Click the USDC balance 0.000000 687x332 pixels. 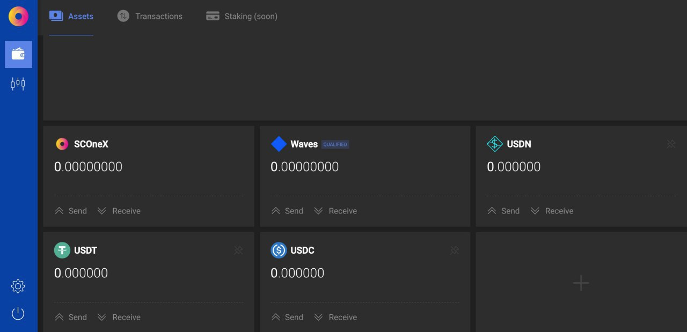(297, 273)
